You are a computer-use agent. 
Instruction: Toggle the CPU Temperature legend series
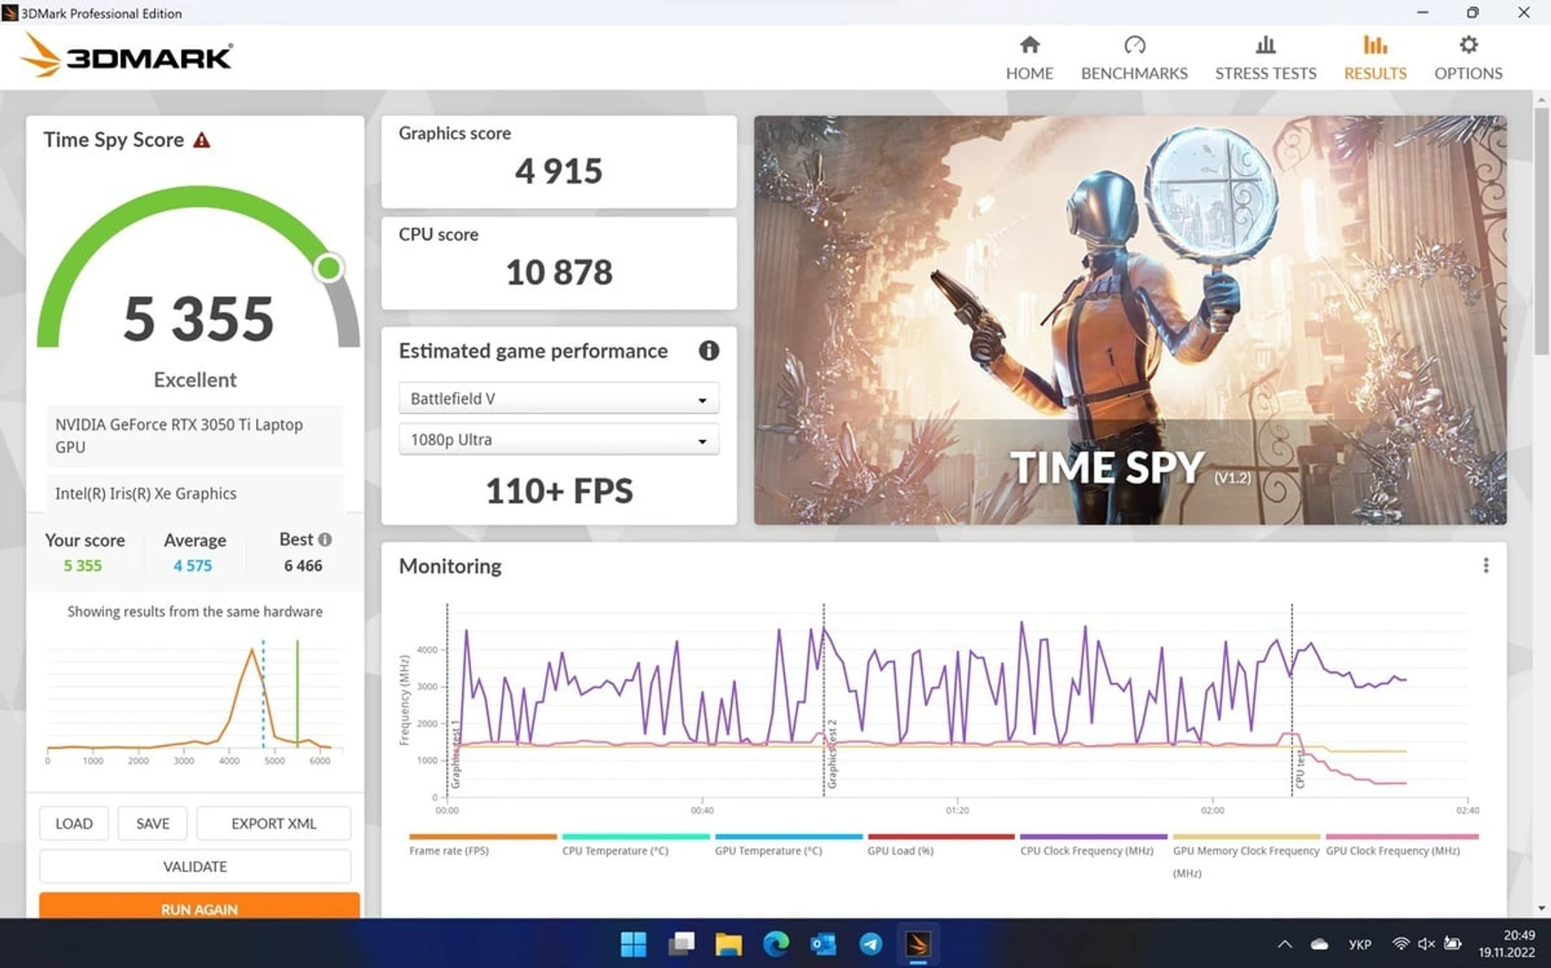tap(635, 844)
